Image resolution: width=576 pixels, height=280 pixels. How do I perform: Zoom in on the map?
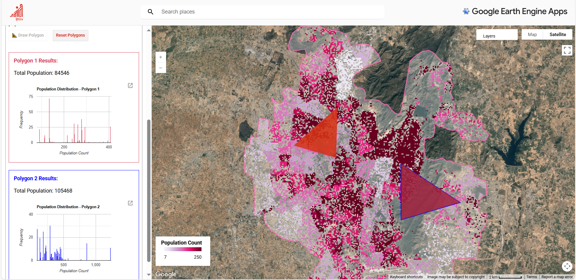(x=161, y=57)
